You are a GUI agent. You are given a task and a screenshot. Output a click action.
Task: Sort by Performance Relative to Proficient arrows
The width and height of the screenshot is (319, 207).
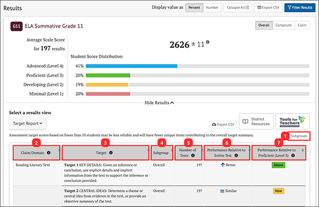point(303,150)
